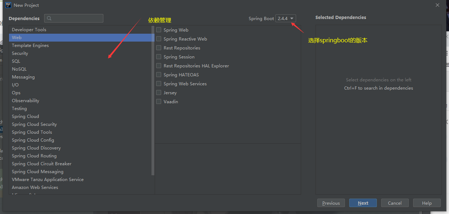Choose the Spring Cloud Tools category
Image resolution: width=449 pixels, height=214 pixels.
(80, 132)
